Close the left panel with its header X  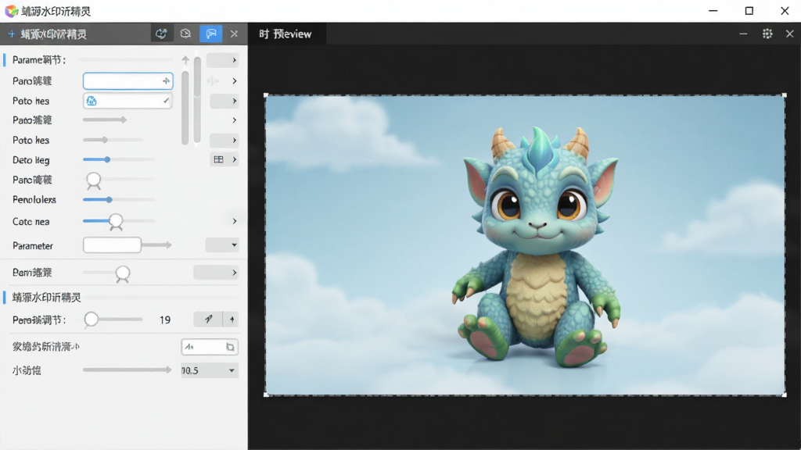coord(234,34)
